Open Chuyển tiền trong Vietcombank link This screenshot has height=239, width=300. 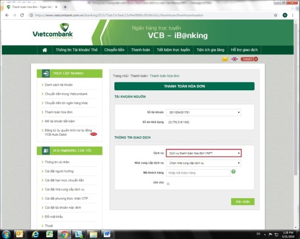66,94
